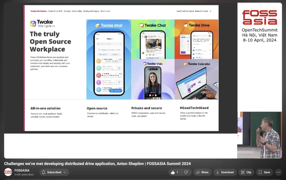Click the Twake Mail icon beside its label
286x180 pixels.
(x=98, y=25)
